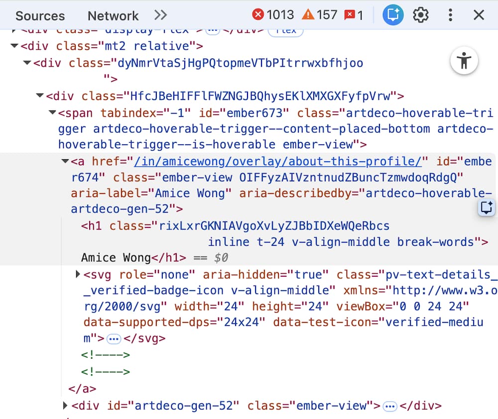The width and height of the screenshot is (498, 419).
Task: Click the ellipsis in artdeco-gen-52 div
Action: click(390, 406)
